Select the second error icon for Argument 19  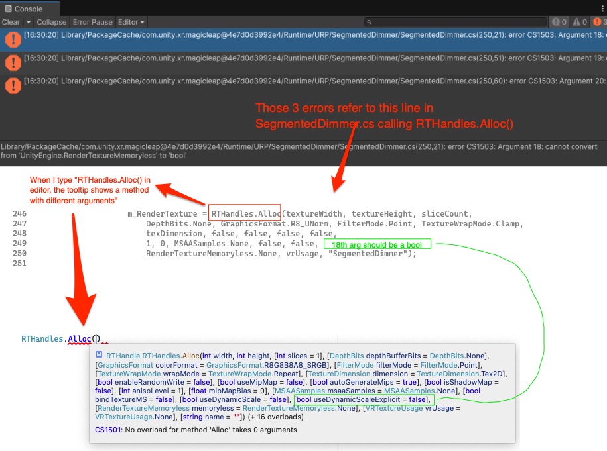(13, 63)
